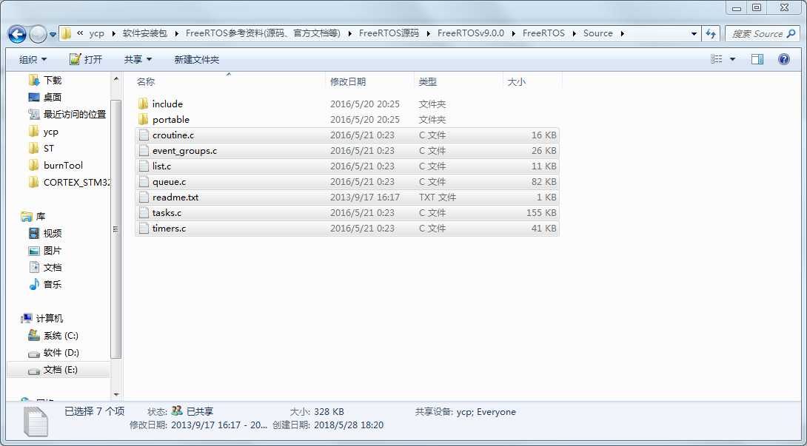Screen dimensions: 807x446
Task: Open 最近访问的位置 in sidebar
Action: [75, 114]
